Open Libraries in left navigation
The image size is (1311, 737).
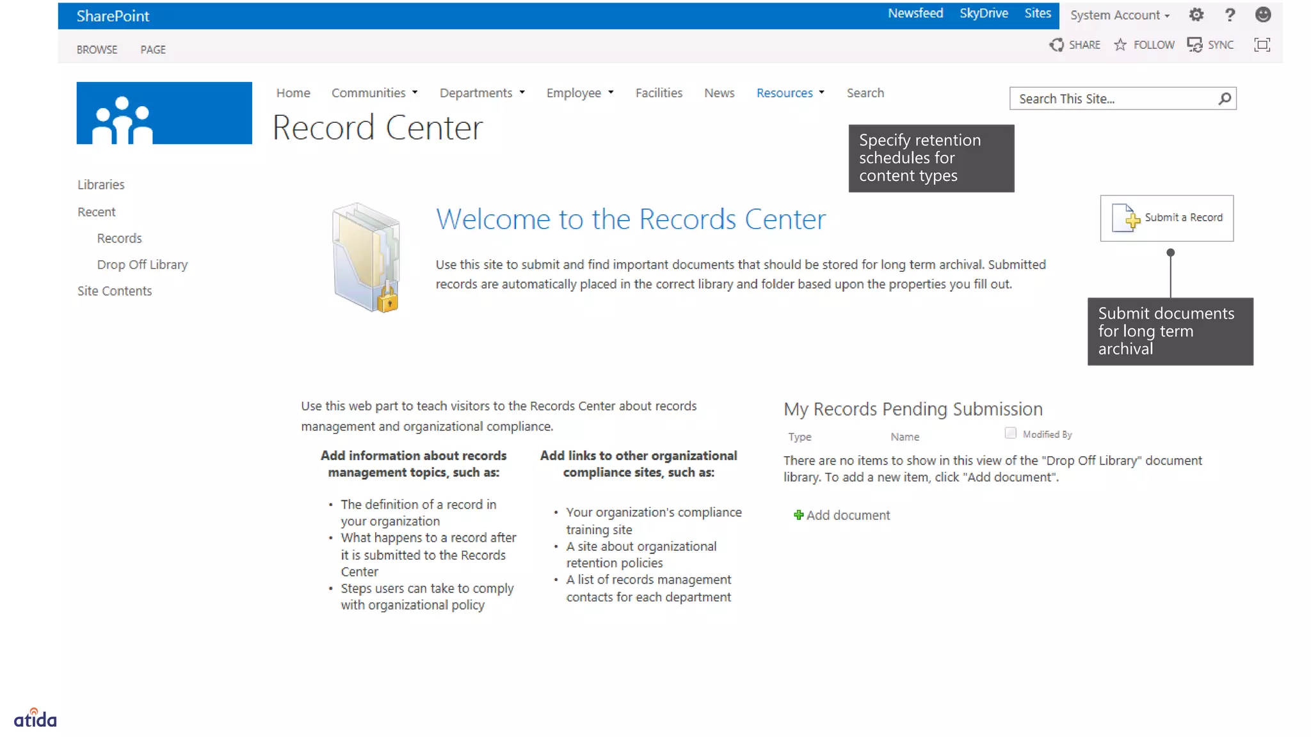click(x=101, y=184)
